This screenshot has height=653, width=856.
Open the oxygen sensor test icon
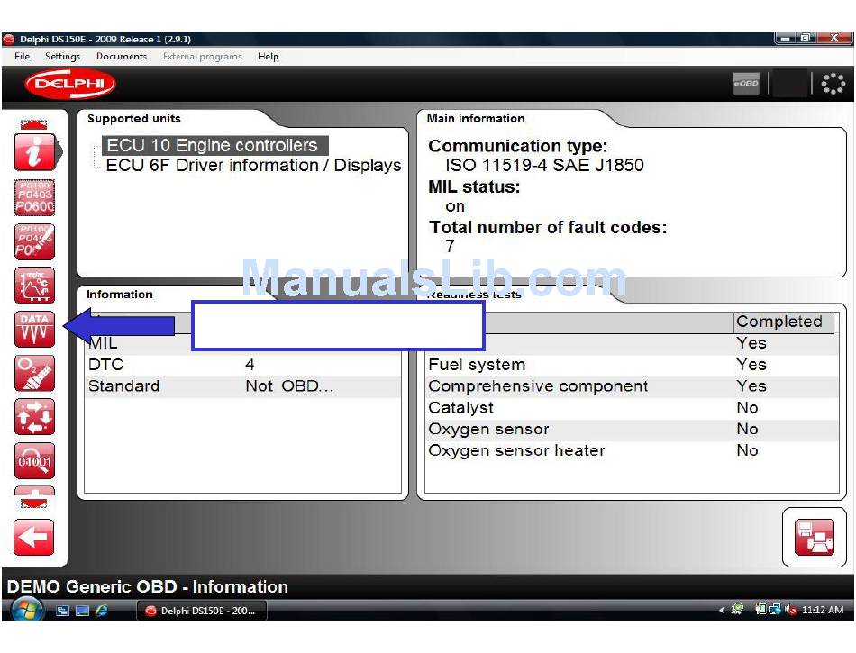[x=34, y=373]
